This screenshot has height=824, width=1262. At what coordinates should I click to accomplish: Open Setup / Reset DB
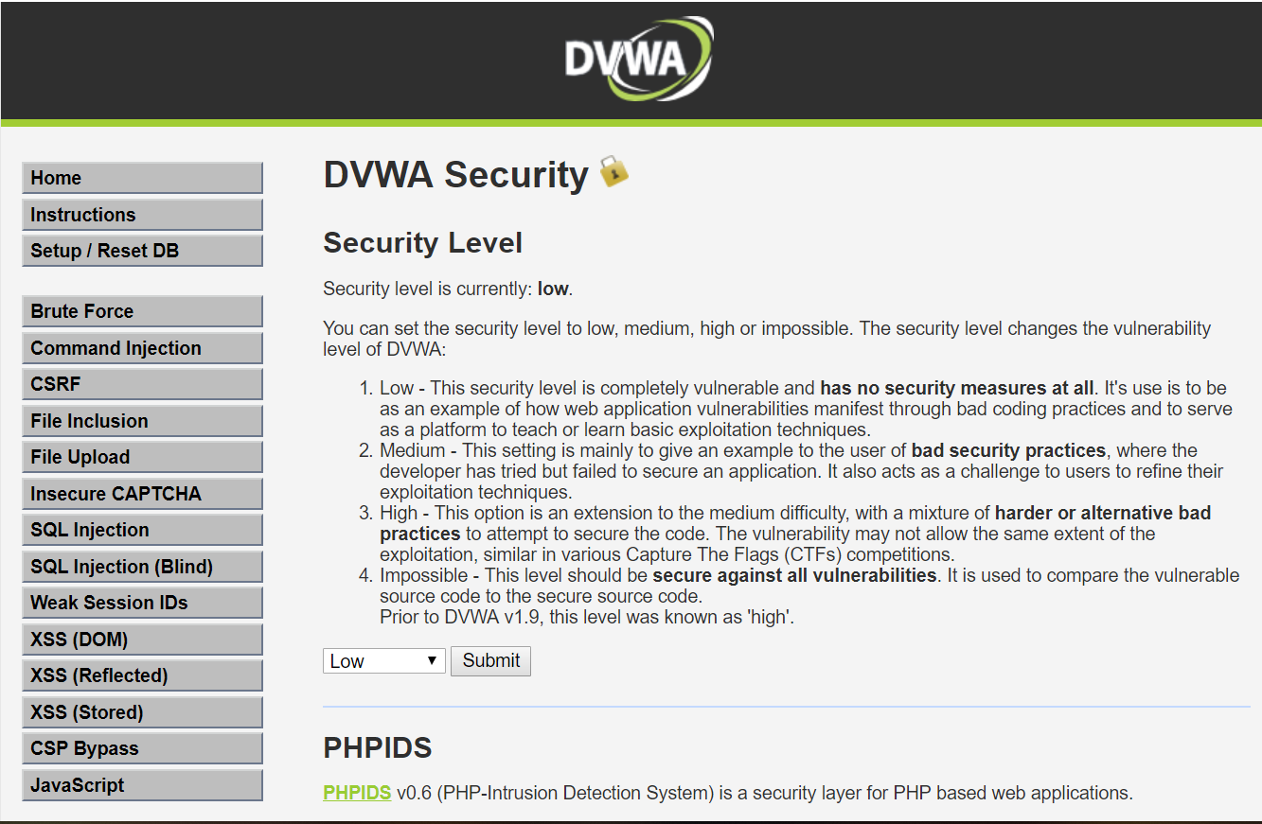[x=141, y=250]
